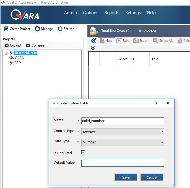Viewport: 190px width, 188px height.
Task: Click the Refresh label
Action: click(69, 29)
